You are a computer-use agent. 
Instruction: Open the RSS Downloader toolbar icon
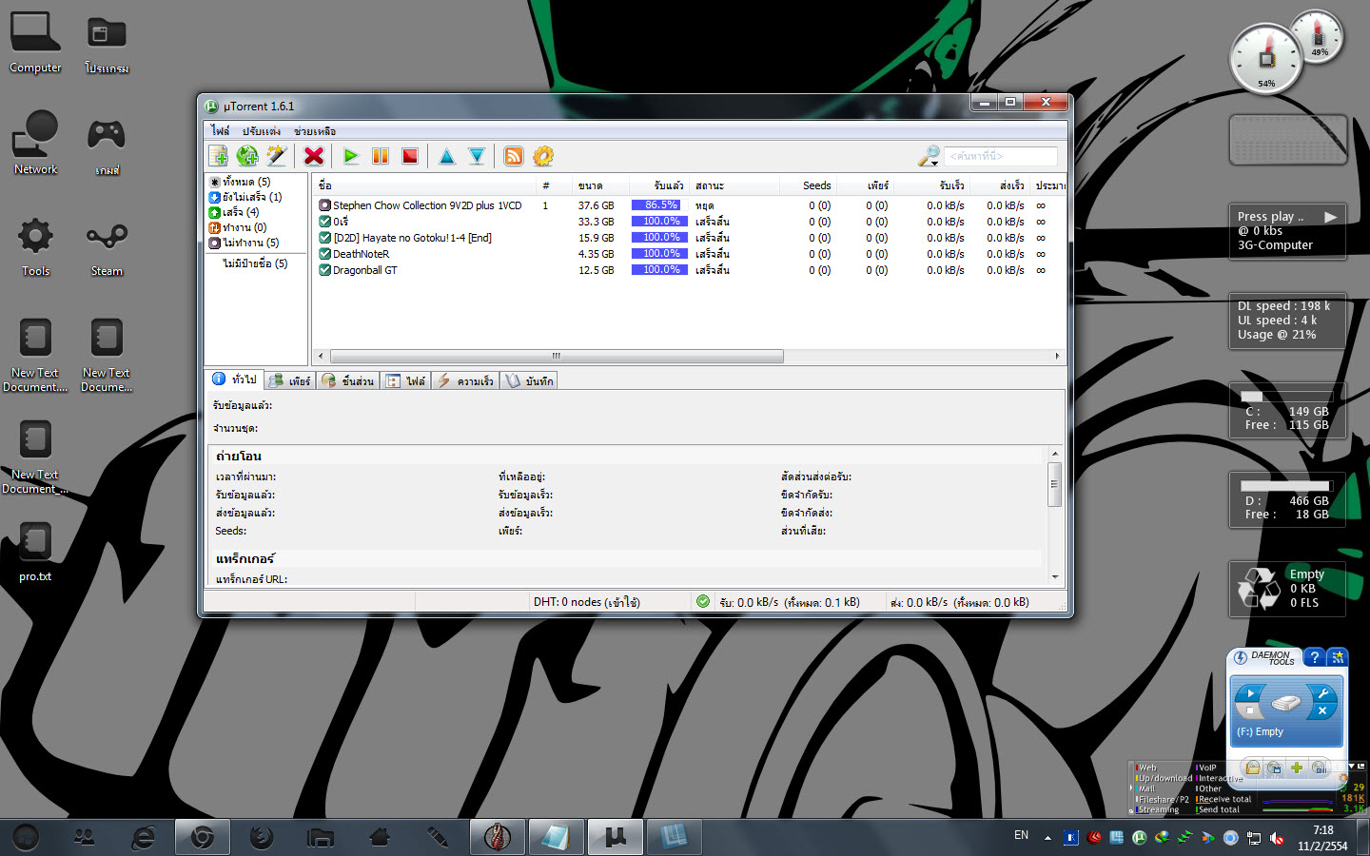(x=514, y=156)
